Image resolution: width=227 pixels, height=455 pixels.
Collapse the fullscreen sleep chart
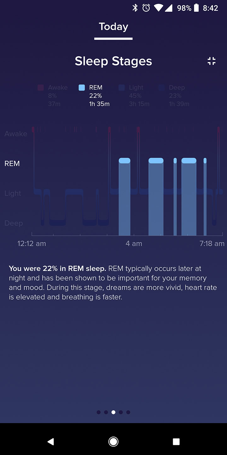[x=211, y=61]
